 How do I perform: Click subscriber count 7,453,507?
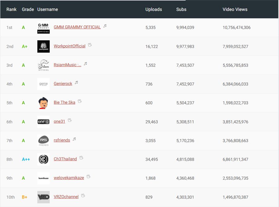coord(185,65)
